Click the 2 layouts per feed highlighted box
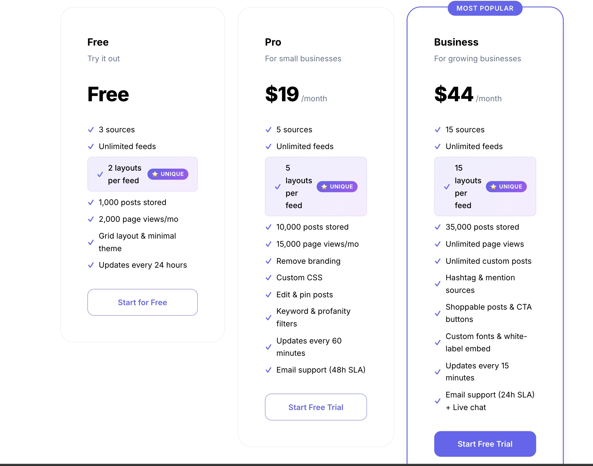Screen dimensions: 593x466 click(142, 174)
